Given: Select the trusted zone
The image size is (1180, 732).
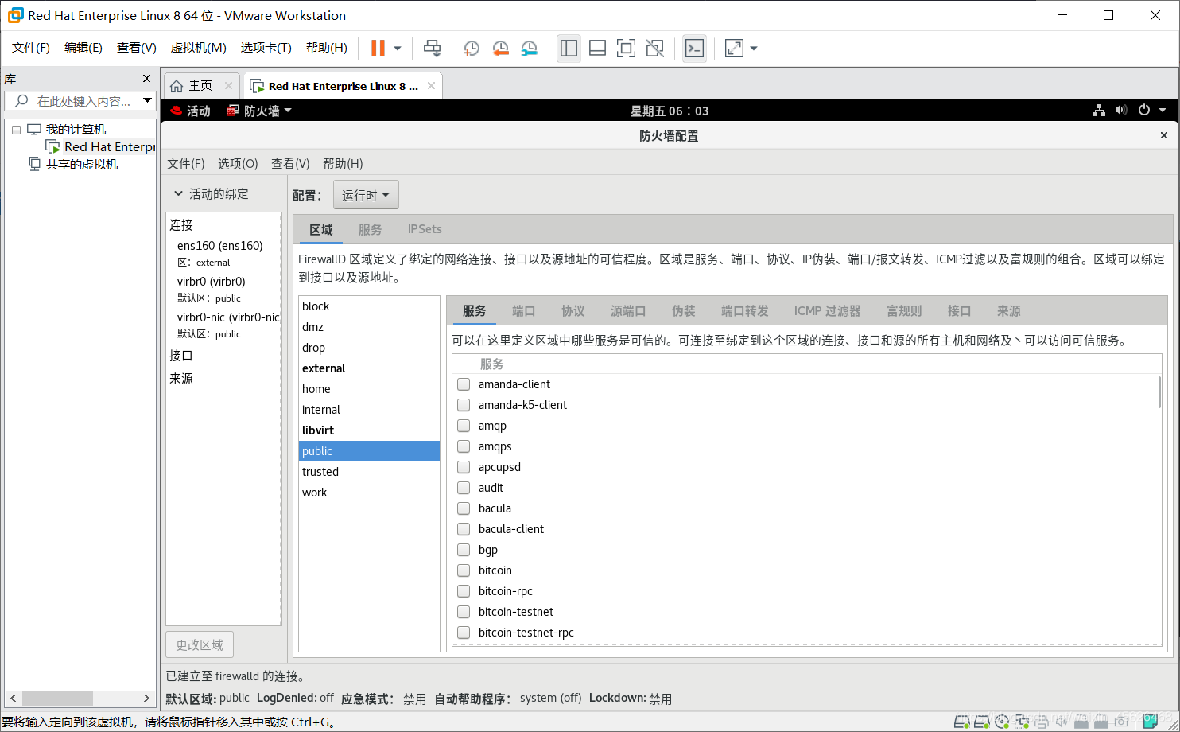Looking at the screenshot, I should point(369,472).
